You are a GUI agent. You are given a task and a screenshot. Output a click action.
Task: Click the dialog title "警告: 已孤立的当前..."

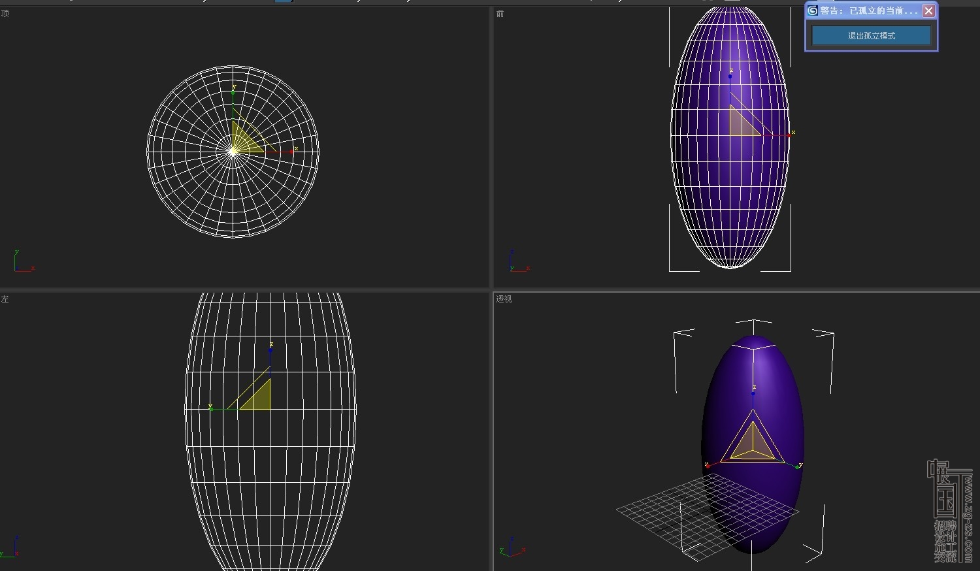tap(869, 10)
